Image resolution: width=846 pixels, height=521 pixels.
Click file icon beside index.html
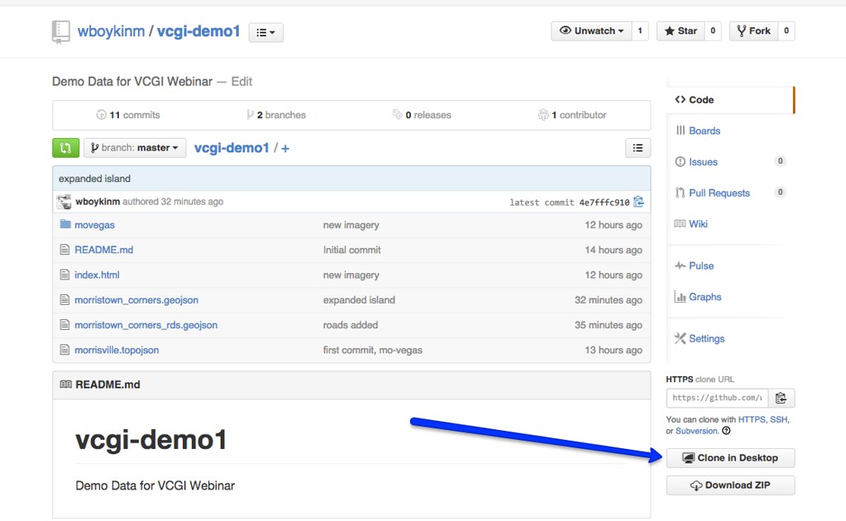click(x=65, y=275)
